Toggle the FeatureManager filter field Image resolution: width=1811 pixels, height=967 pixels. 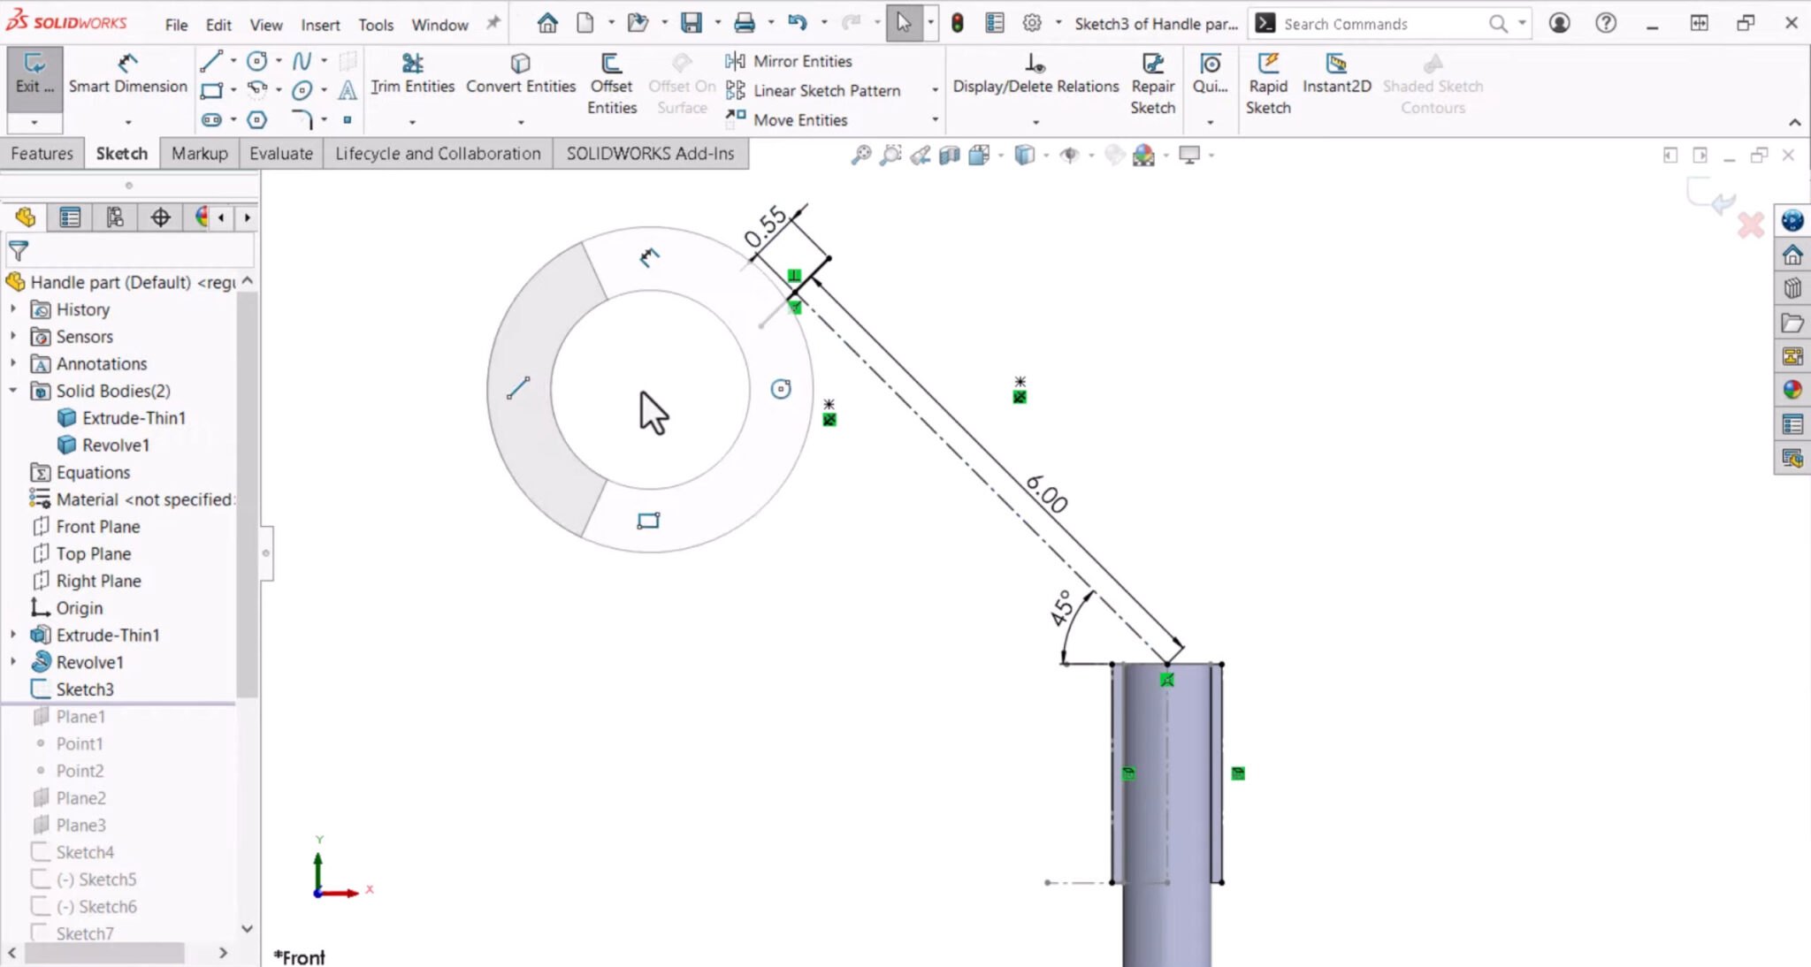(x=19, y=250)
